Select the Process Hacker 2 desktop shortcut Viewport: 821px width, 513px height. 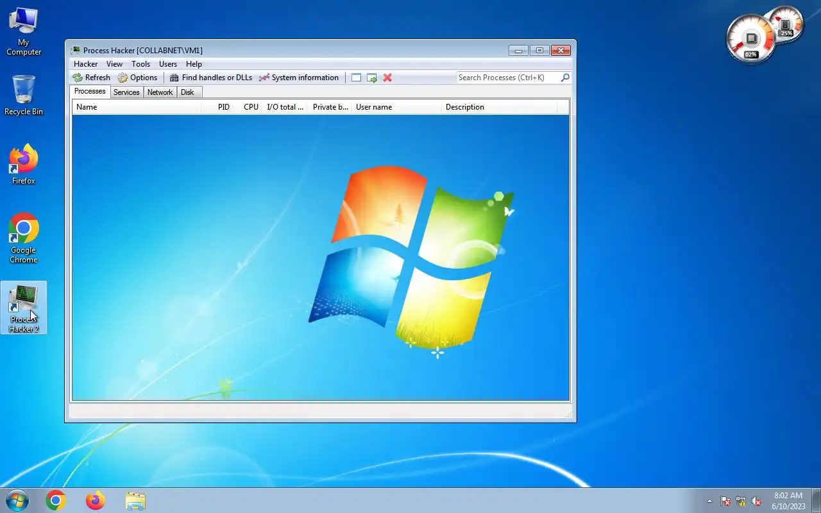click(24, 308)
